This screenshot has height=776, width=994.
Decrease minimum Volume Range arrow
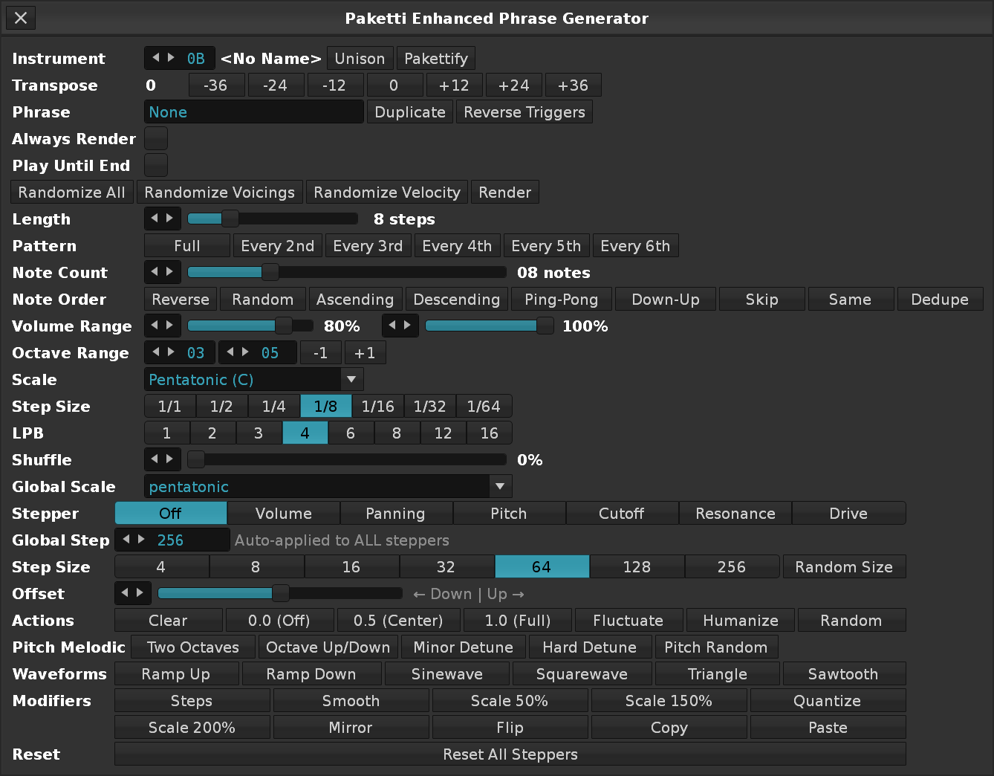(x=155, y=326)
